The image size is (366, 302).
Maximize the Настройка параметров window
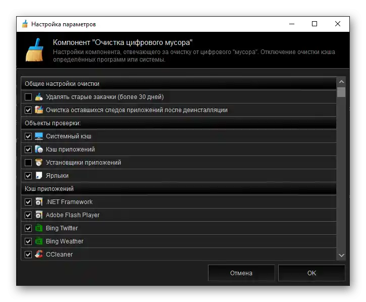point(315,24)
